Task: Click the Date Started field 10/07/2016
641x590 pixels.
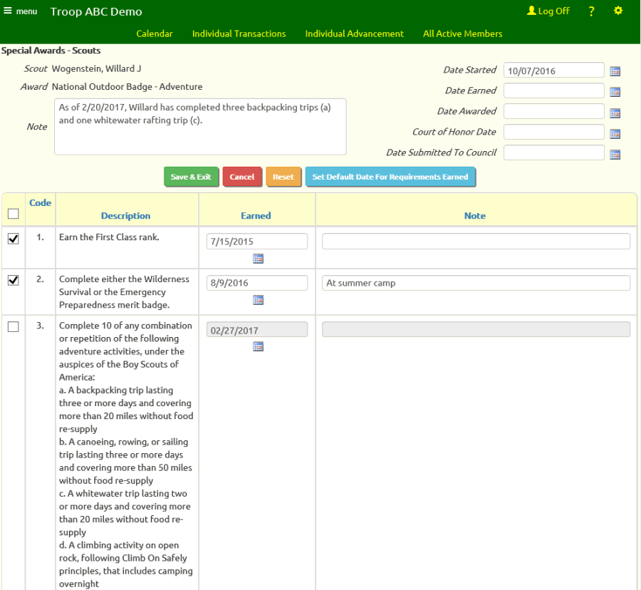Action: (x=553, y=71)
